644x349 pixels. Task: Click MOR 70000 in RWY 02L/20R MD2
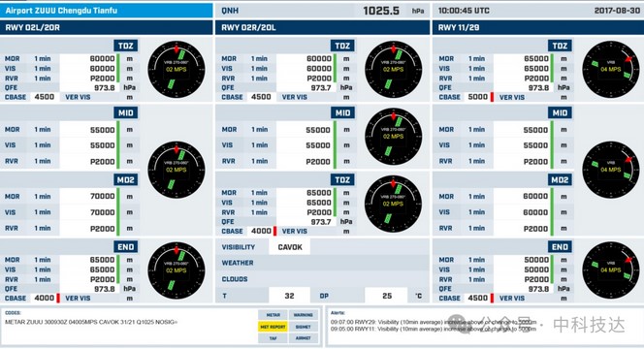(x=102, y=196)
